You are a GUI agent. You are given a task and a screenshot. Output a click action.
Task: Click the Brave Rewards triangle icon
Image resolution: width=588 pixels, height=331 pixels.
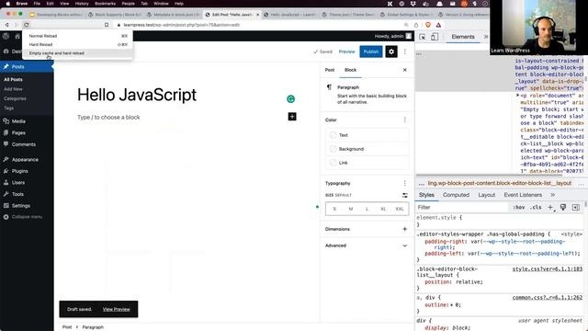tap(438, 25)
